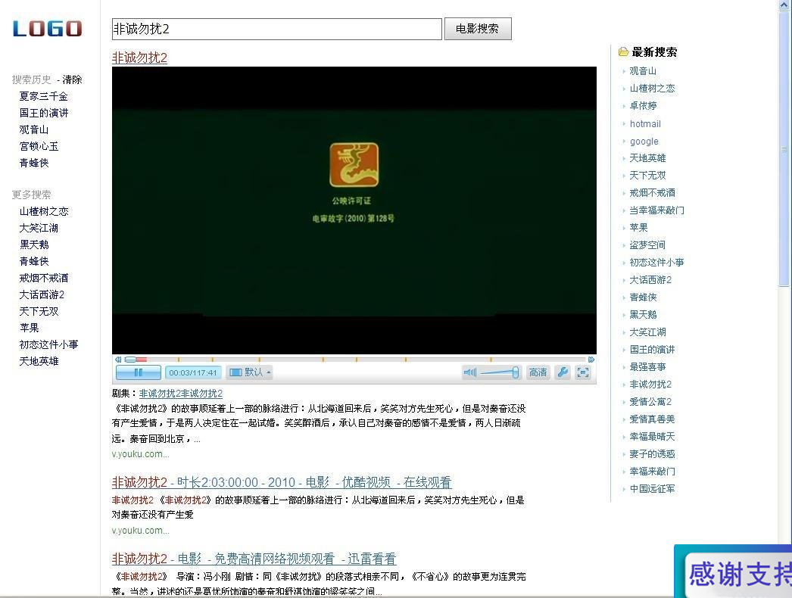Click the fast-forward arrow icon on seek bar
Screen dimensions: 792x598
coord(591,360)
